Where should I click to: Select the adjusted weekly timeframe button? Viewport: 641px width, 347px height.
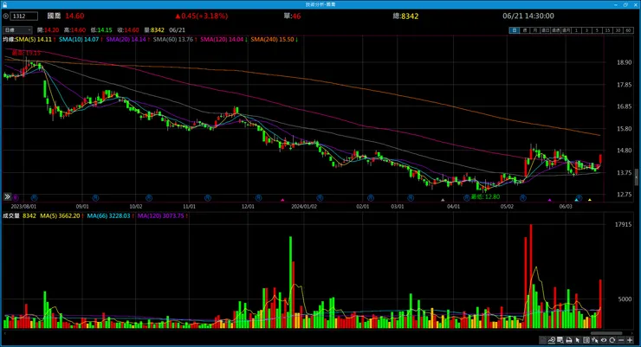click(555, 30)
